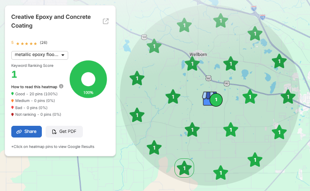Viewport: 310px width, 191px height.
Task: Click the info icon beside heatmap help
Action: 61,87
